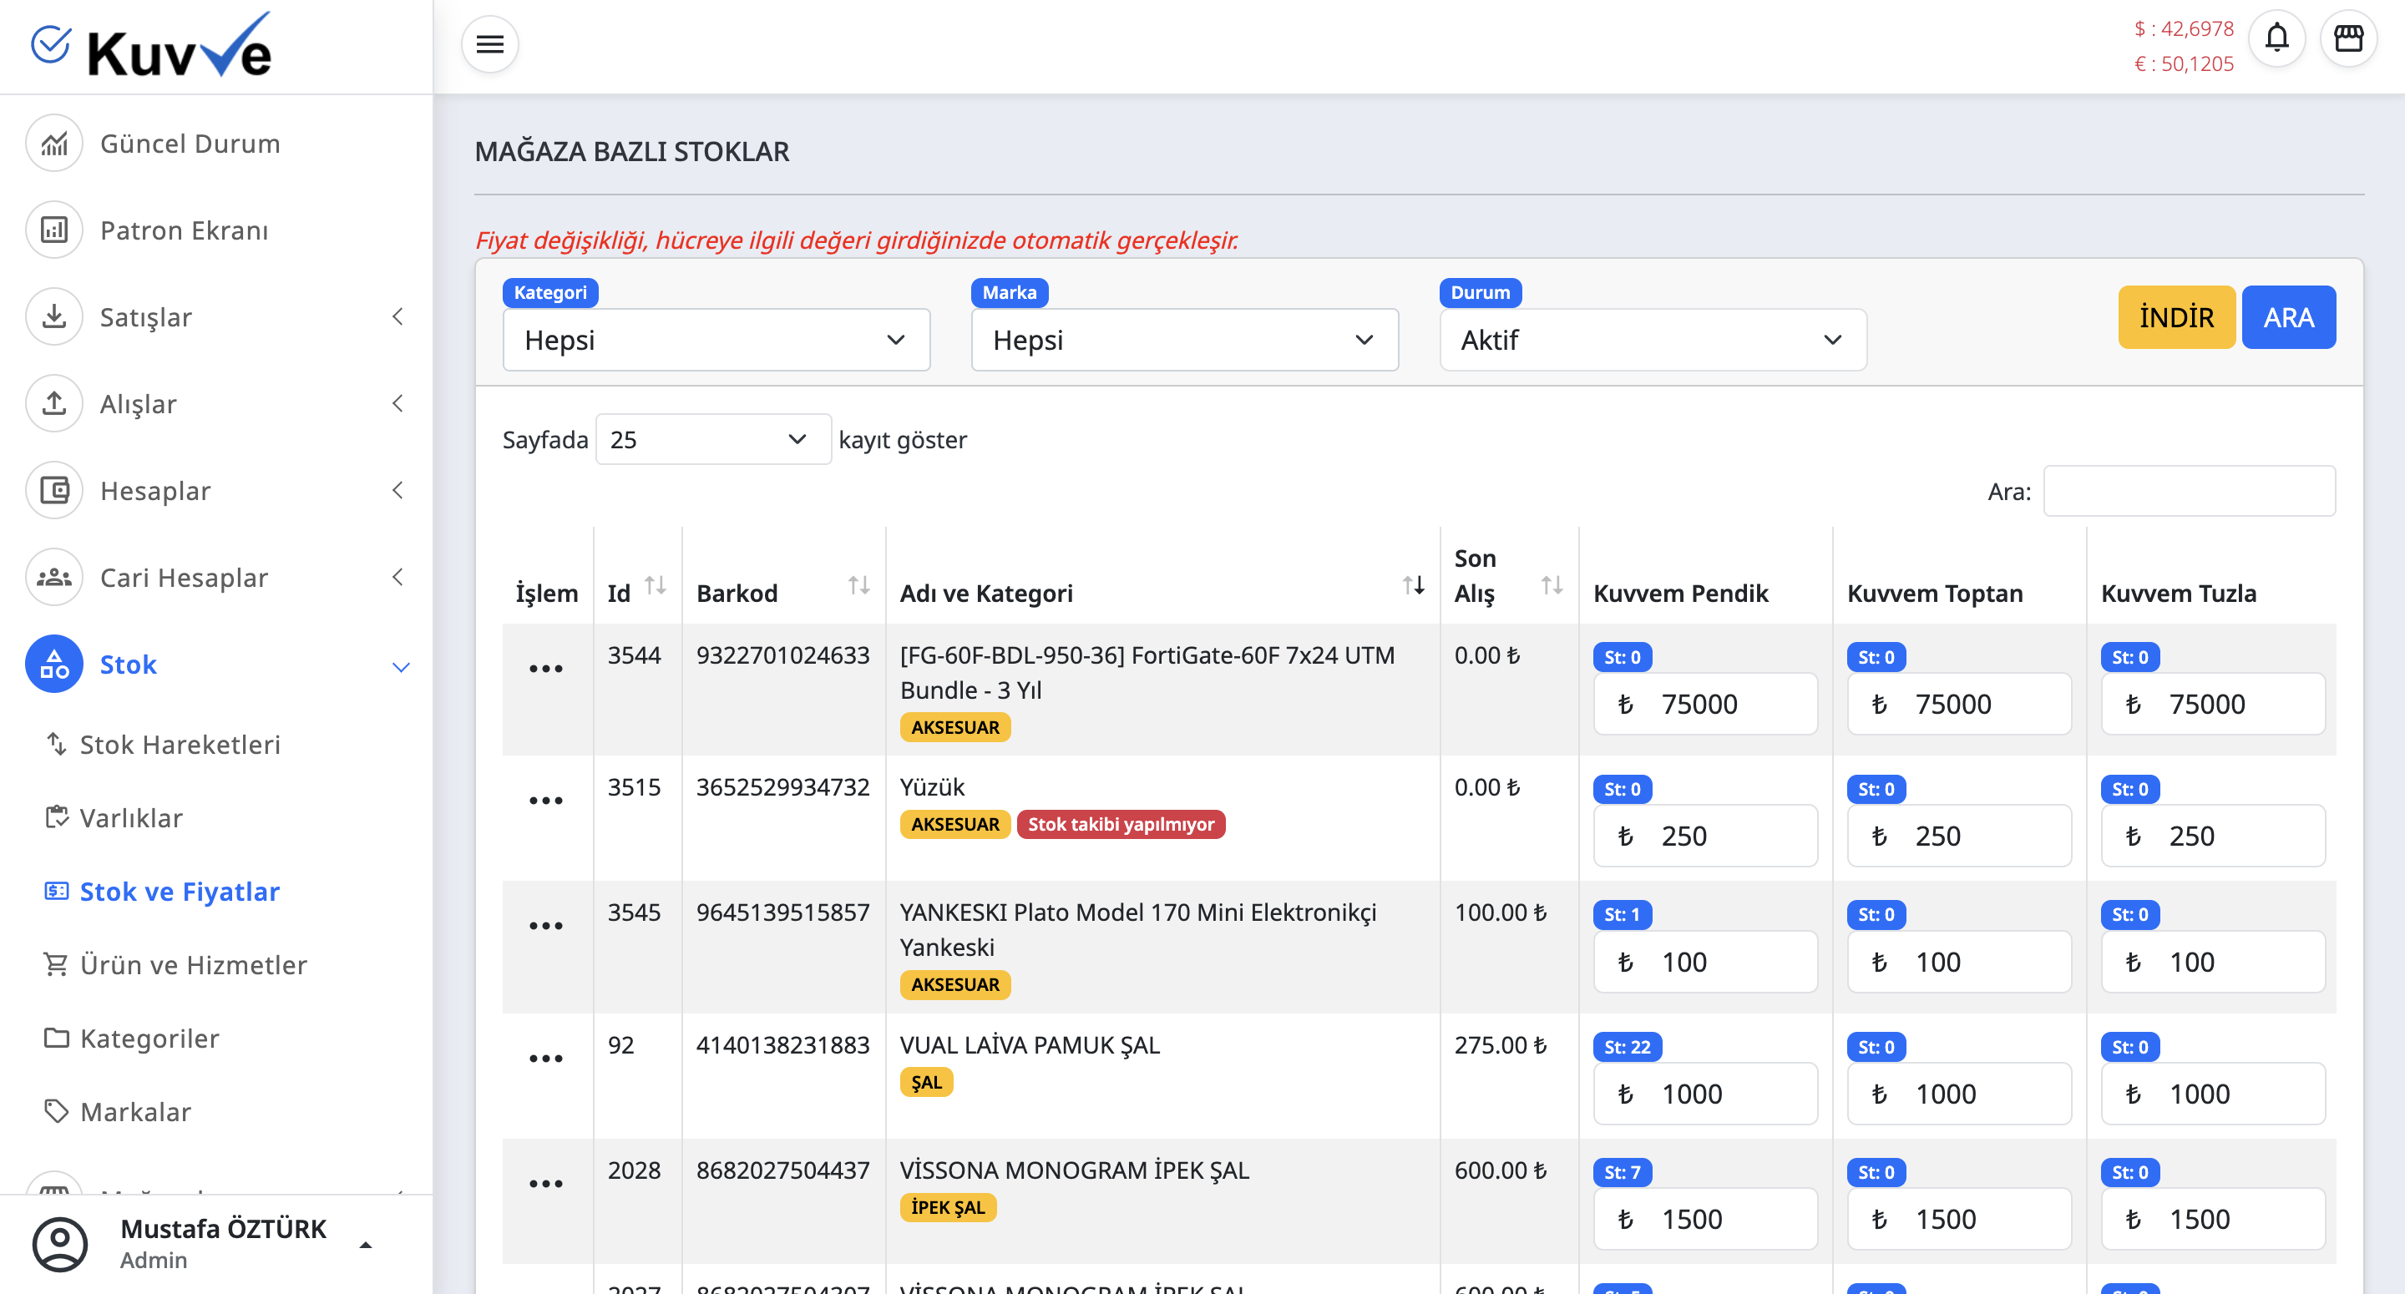Open the Marka dropdown
Viewport: 2405px width, 1294px height.
coord(1184,340)
